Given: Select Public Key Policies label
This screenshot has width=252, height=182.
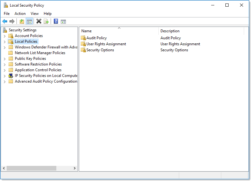Looking at the screenshot, I should 30,59.
